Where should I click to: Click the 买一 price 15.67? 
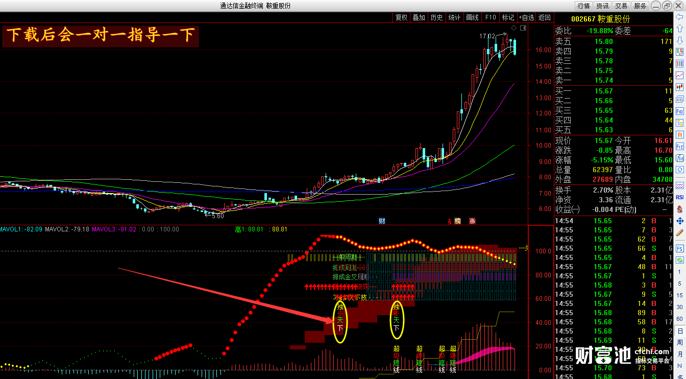click(604, 91)
